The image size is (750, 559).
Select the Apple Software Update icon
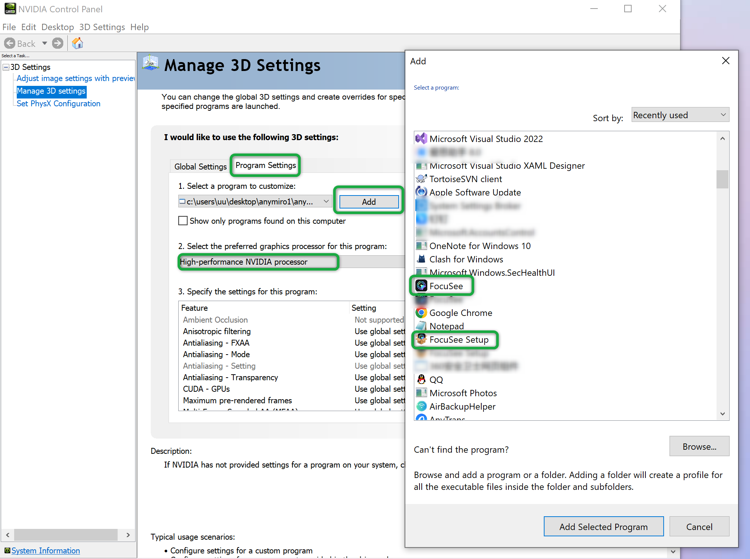pos(421,192)
